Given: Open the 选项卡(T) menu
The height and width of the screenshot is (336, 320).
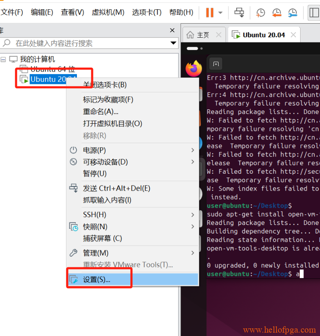Looking at the screenshot, I should point(147,12).
